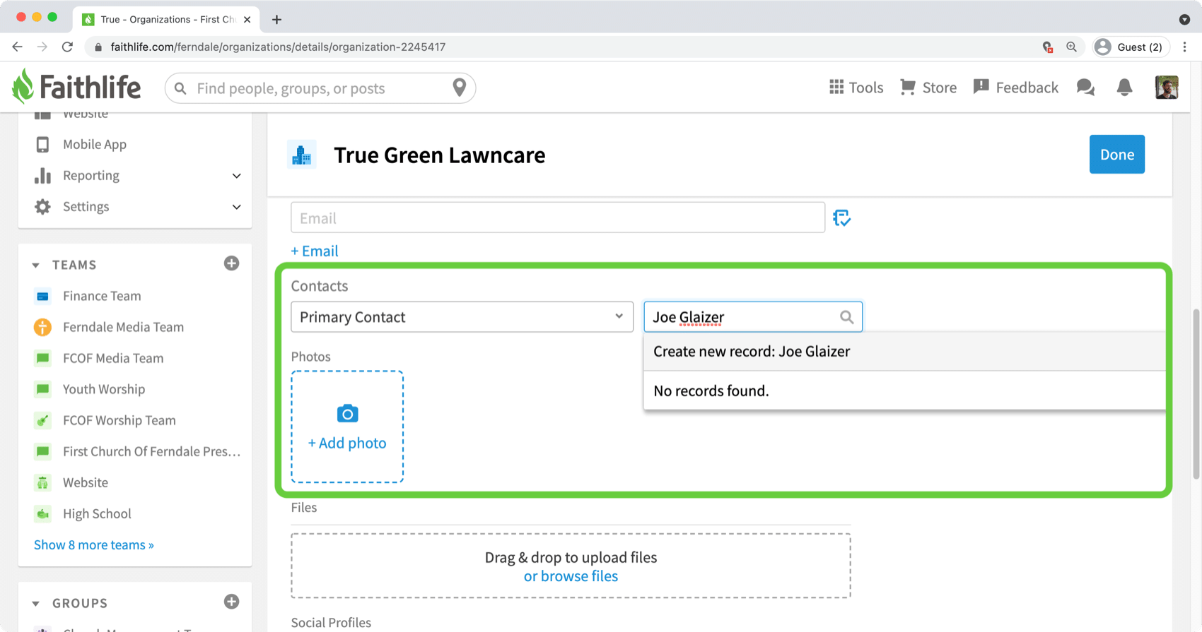
Task: Click the Joe Glaizer contact search field
Action: point(753,316)
